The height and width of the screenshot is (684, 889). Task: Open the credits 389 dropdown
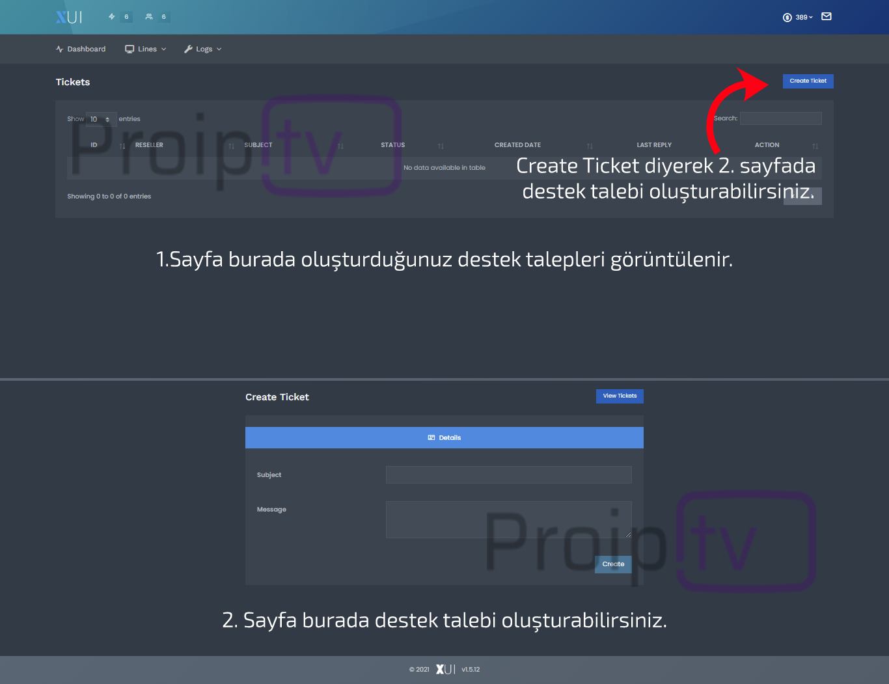click(x=798, y=18)
